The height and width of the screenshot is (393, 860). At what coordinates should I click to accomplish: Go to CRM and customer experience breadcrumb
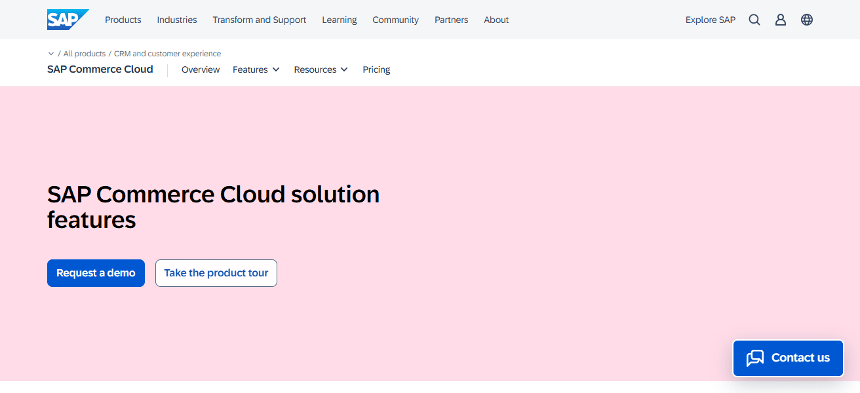[x=168, y=54]
